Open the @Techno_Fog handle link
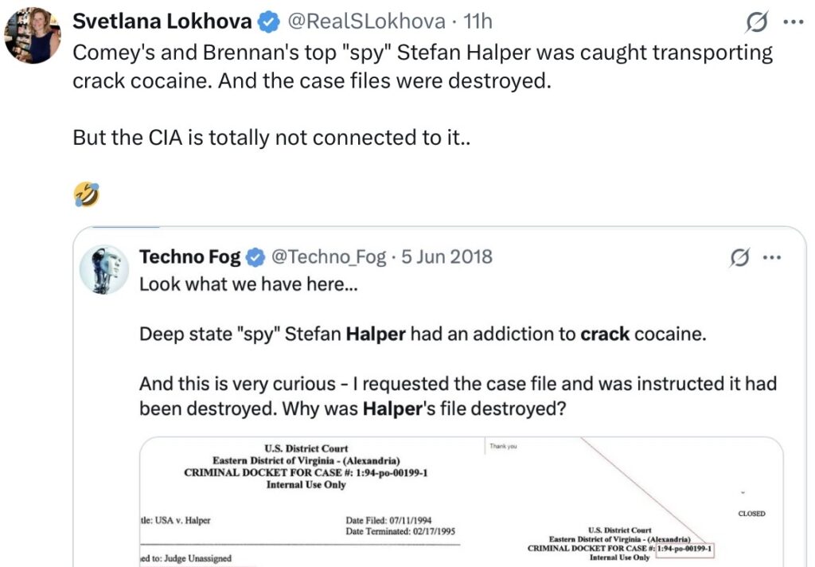815x567 pixels. coord(329,256)
